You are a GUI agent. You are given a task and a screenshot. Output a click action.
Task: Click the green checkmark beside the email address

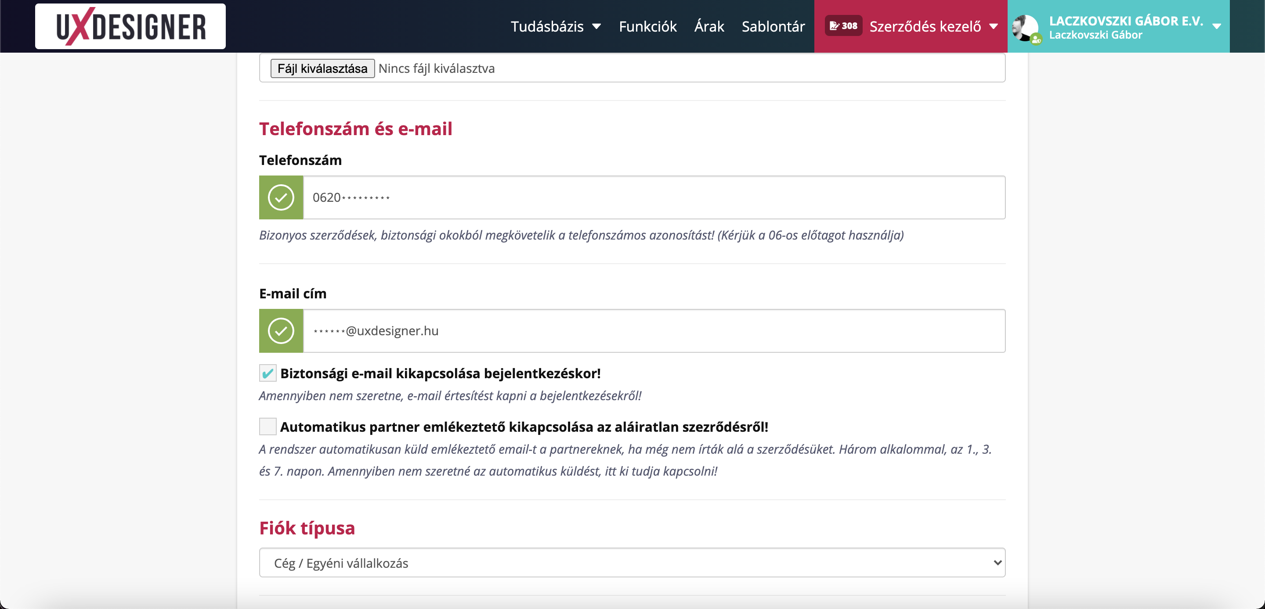[280, 330]
